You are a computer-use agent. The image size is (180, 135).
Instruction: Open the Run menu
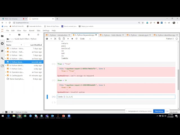click(x=25, y=31)
